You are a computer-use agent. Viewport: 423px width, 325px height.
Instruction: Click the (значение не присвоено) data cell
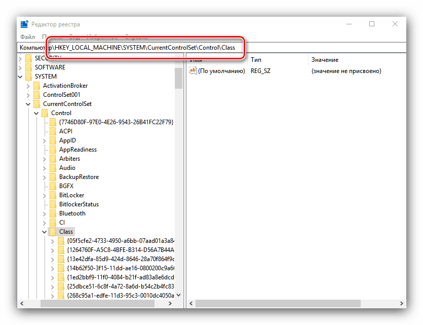(346, 71)
